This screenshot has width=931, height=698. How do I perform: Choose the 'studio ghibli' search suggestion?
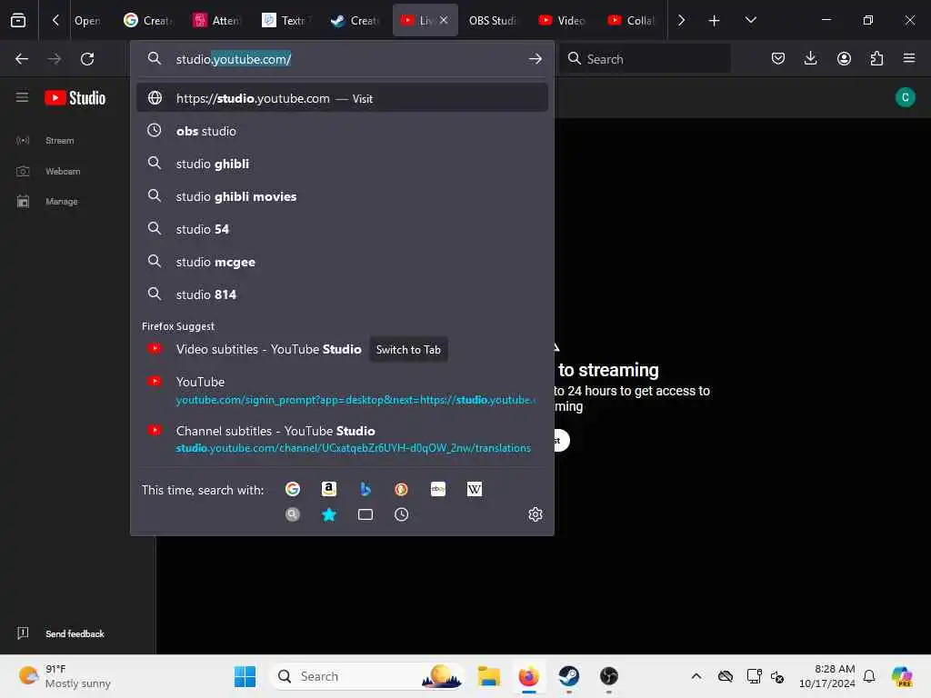point(342,164)
